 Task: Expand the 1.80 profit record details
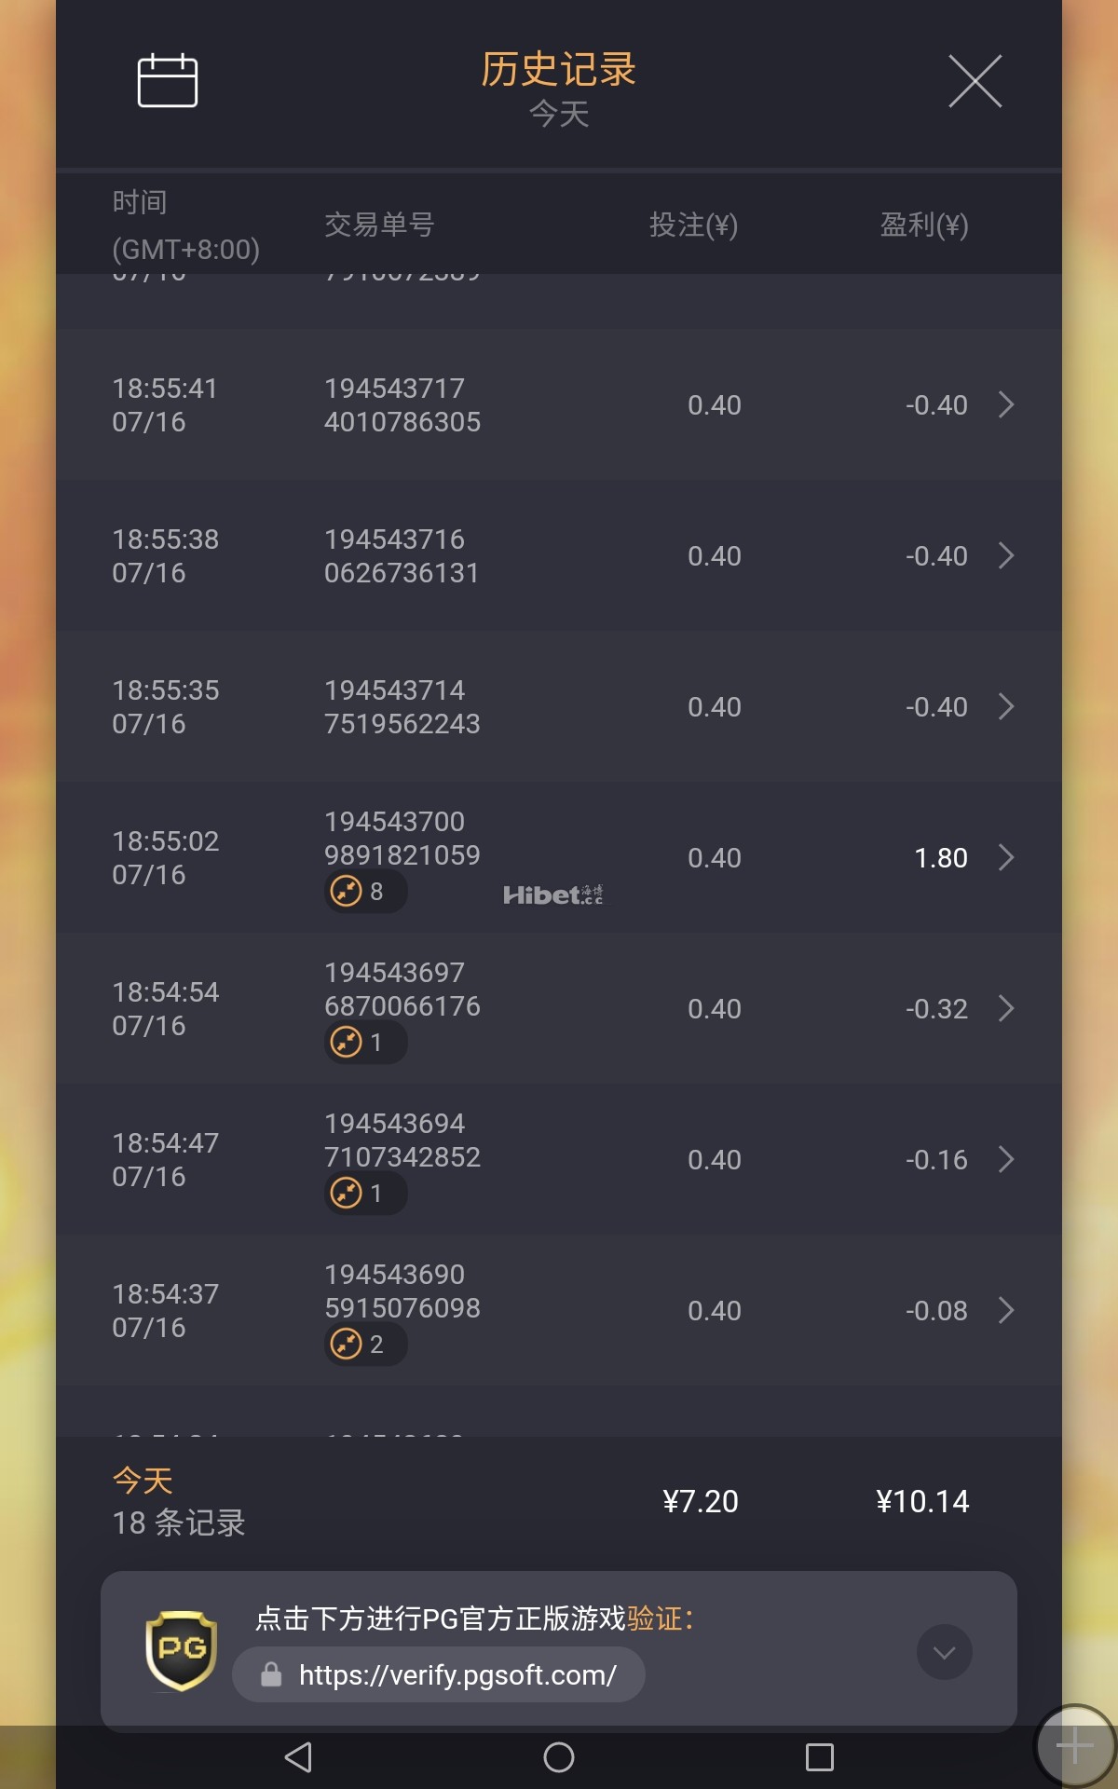[1005, 858]
